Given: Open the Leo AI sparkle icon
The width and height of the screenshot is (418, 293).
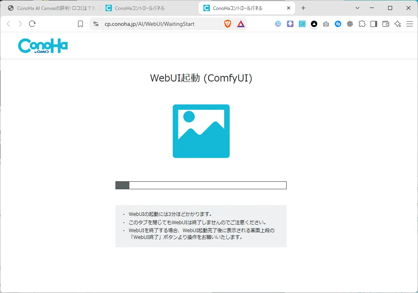Looking at the screenshot, I should [398, 24].
